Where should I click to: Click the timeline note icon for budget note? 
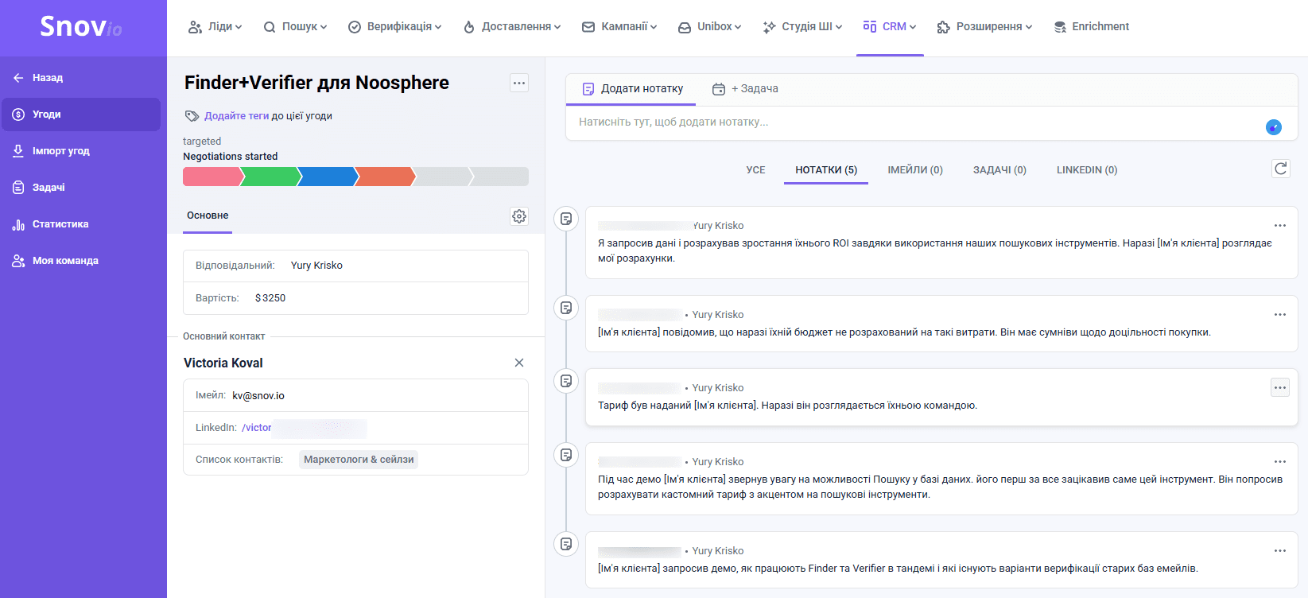pos(566,308)
